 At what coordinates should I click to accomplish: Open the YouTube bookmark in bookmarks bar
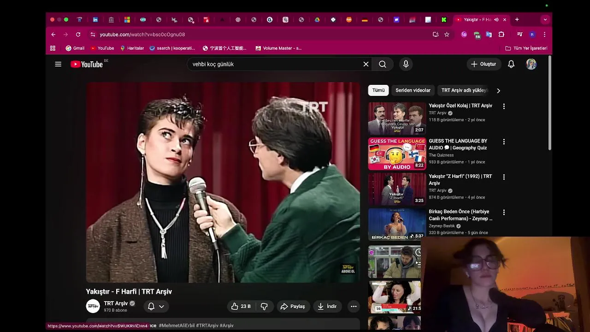pyautogui.click(x=102, y=48)
